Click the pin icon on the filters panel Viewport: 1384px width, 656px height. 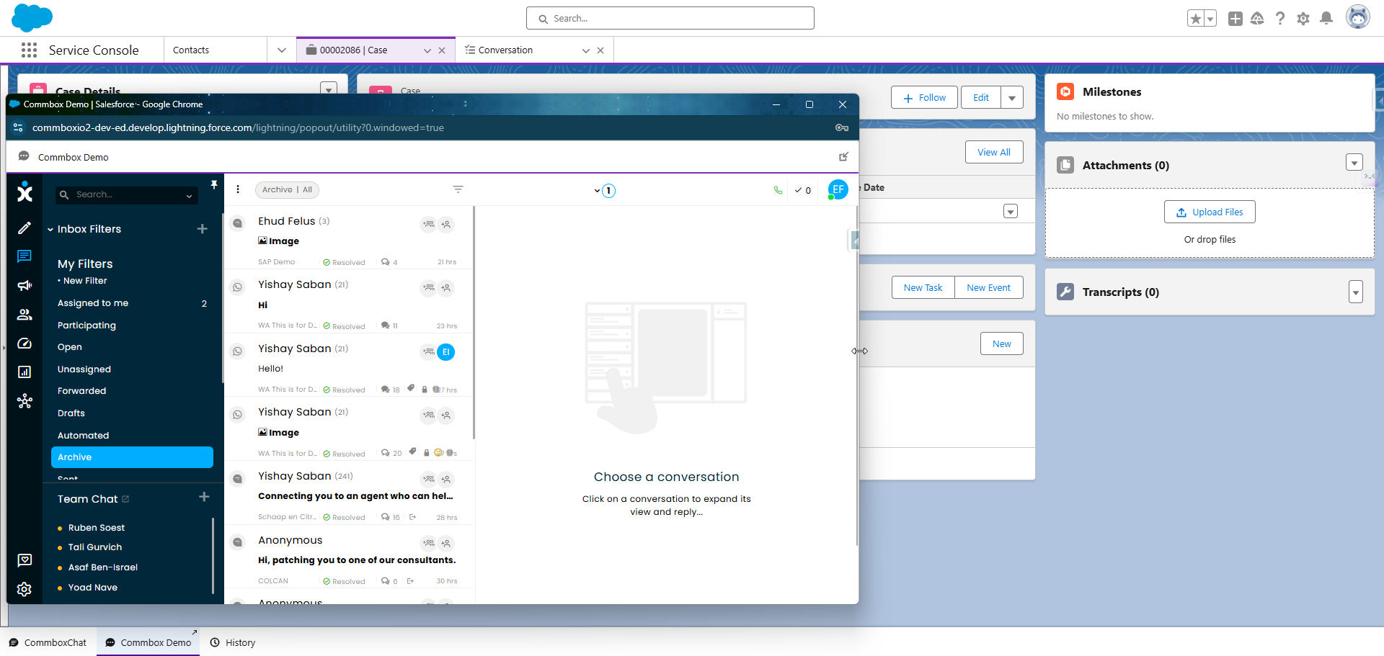[214, 185]
